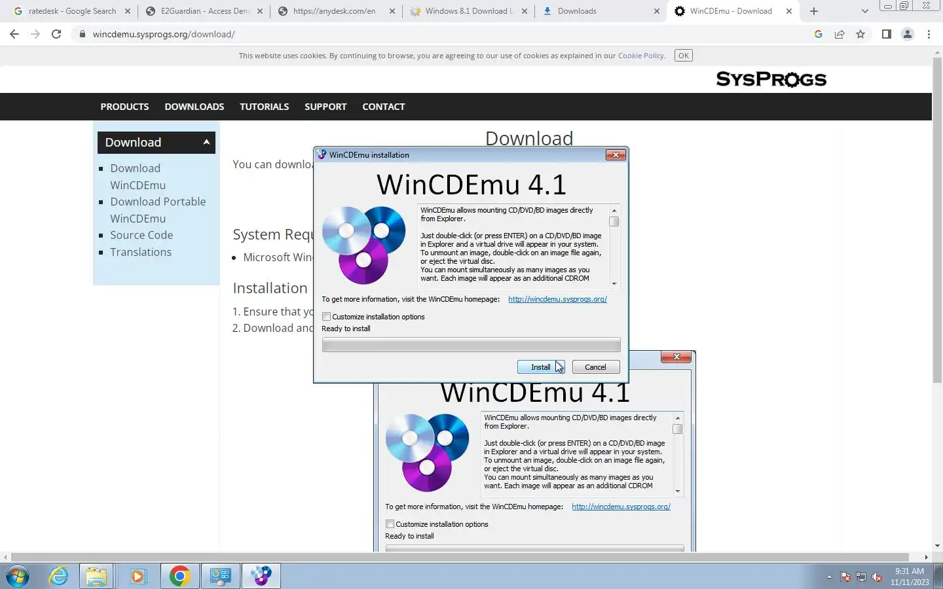943x589 pixels.
Task: Open the PRODUCTS menu
Action: click(x=124, y=107)
